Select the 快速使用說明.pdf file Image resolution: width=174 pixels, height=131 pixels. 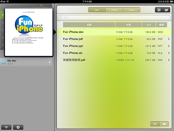114,60
